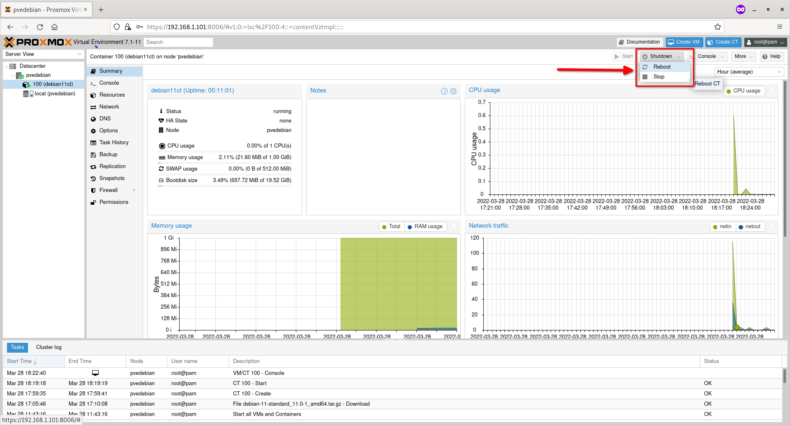
Task: Click the Create VM button
Action: pos(684,42)
